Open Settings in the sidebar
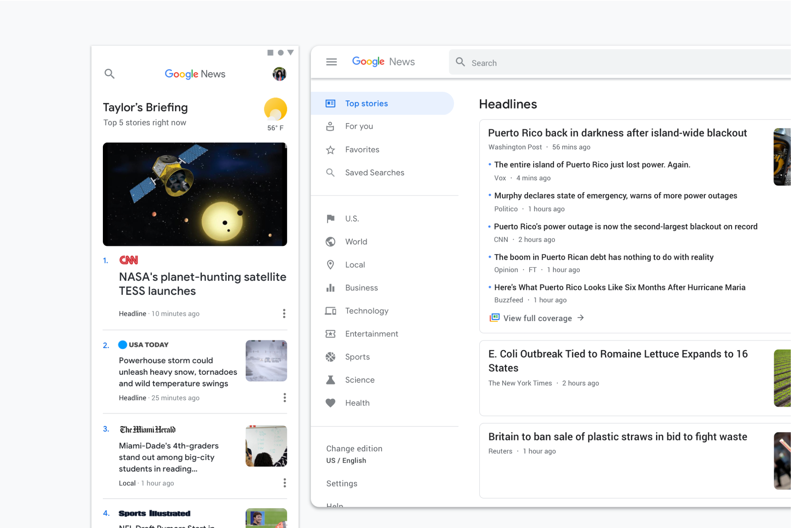The height and width of the screenshot is (528, 791). [x=342, y=483]
